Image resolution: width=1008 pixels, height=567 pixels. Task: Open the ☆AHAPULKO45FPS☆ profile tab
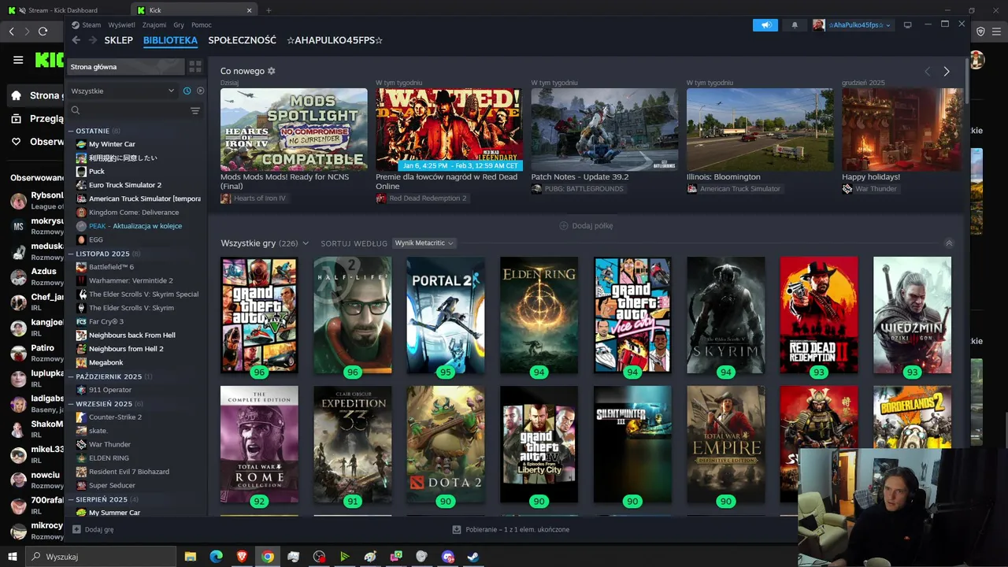pyautogui.click(x=335, y=40)
